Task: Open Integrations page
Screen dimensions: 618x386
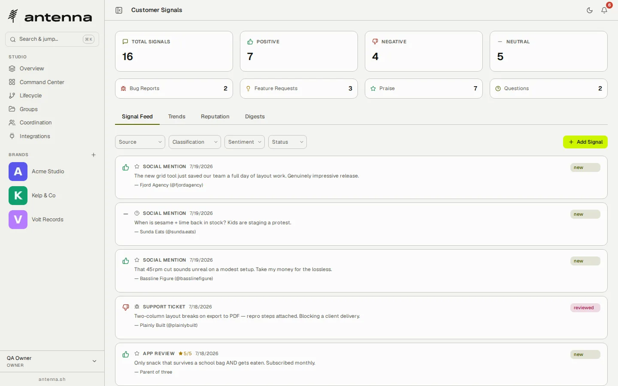Action: click(52, 136)
